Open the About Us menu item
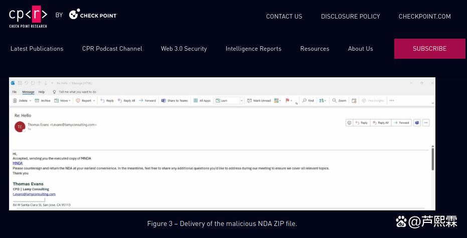 coord(360,49)
